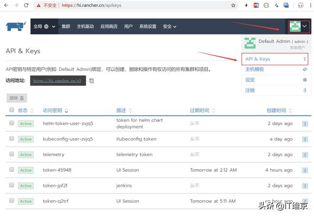Screen dimensions: 314x216
Task: Check the telemetry row checkbox
Action: (12, 154)
